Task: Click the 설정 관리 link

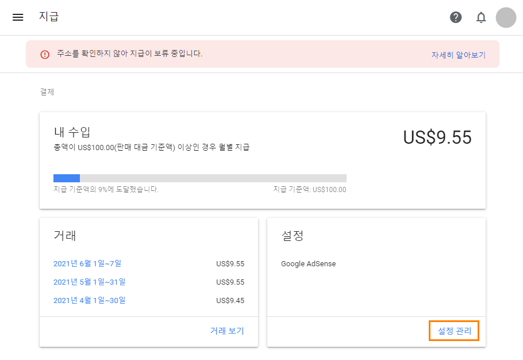Action: [x=454, y=331]
